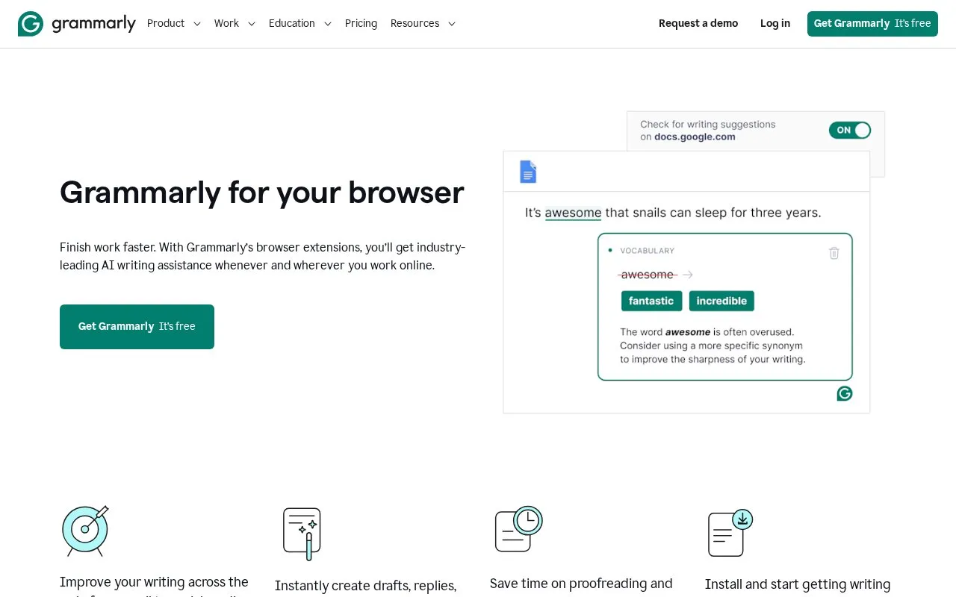Click the Google Docs file icon

[528, 172]
